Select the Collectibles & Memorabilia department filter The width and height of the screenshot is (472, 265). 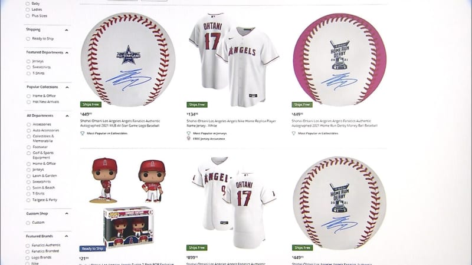coord(28,137)
